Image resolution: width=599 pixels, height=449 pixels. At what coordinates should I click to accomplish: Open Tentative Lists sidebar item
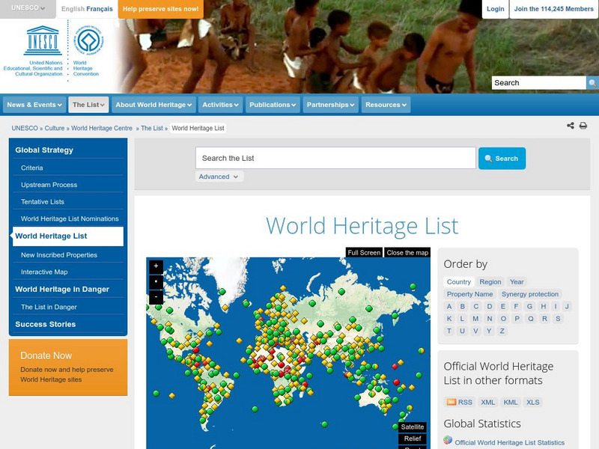[68, 201]
